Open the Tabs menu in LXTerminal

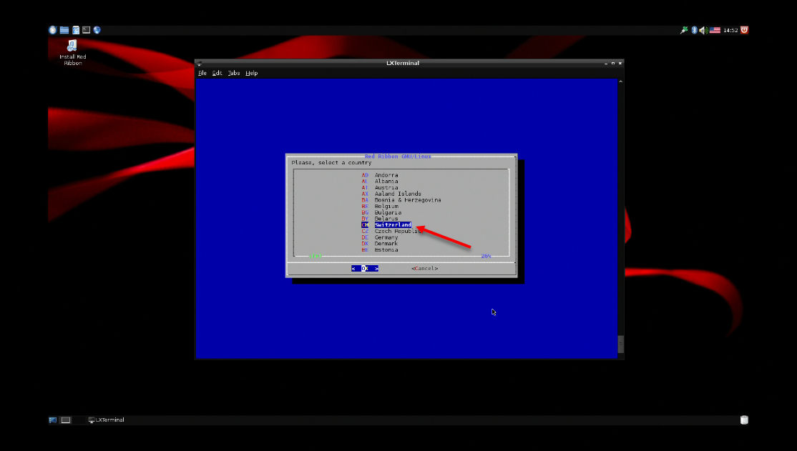pyautogui.click(x=233, y=73)
